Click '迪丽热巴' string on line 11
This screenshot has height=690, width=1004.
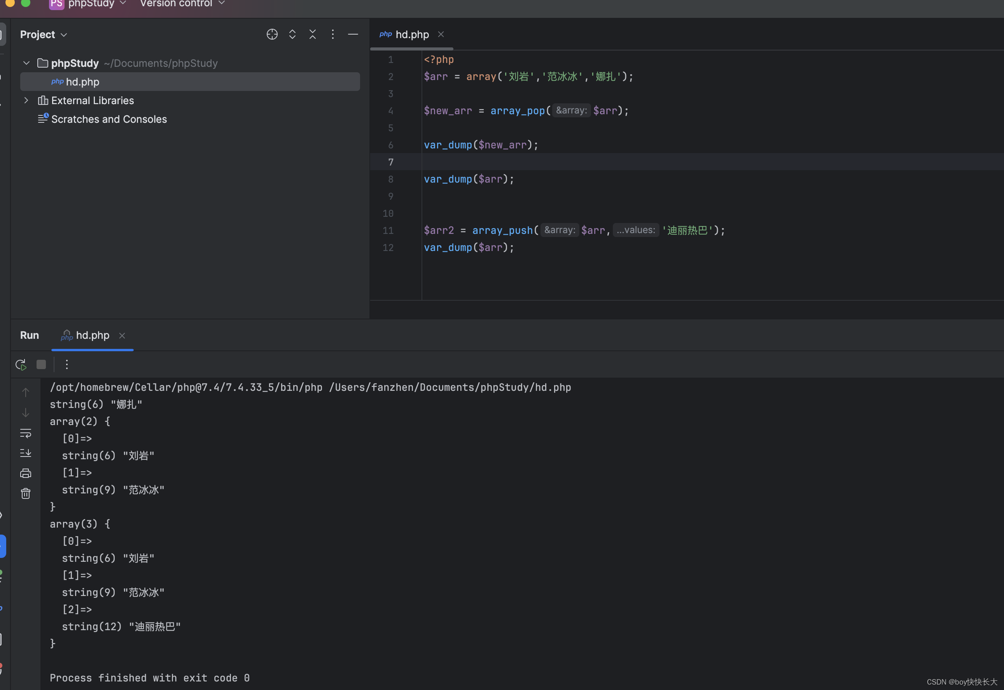point(687,230)
